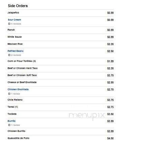The height and width of the screenshot is (143, 147).
Task: Click the Quesadilla de Pollo item
Action: pyautogui.click(x=19, y=138)
